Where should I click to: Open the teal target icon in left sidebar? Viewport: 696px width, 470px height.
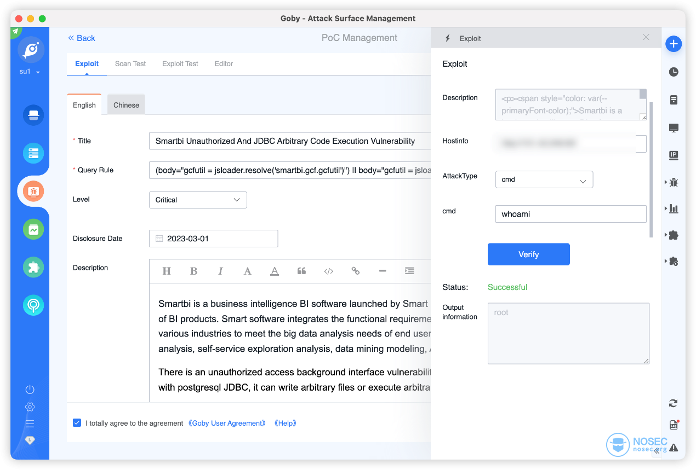point(33,305)
